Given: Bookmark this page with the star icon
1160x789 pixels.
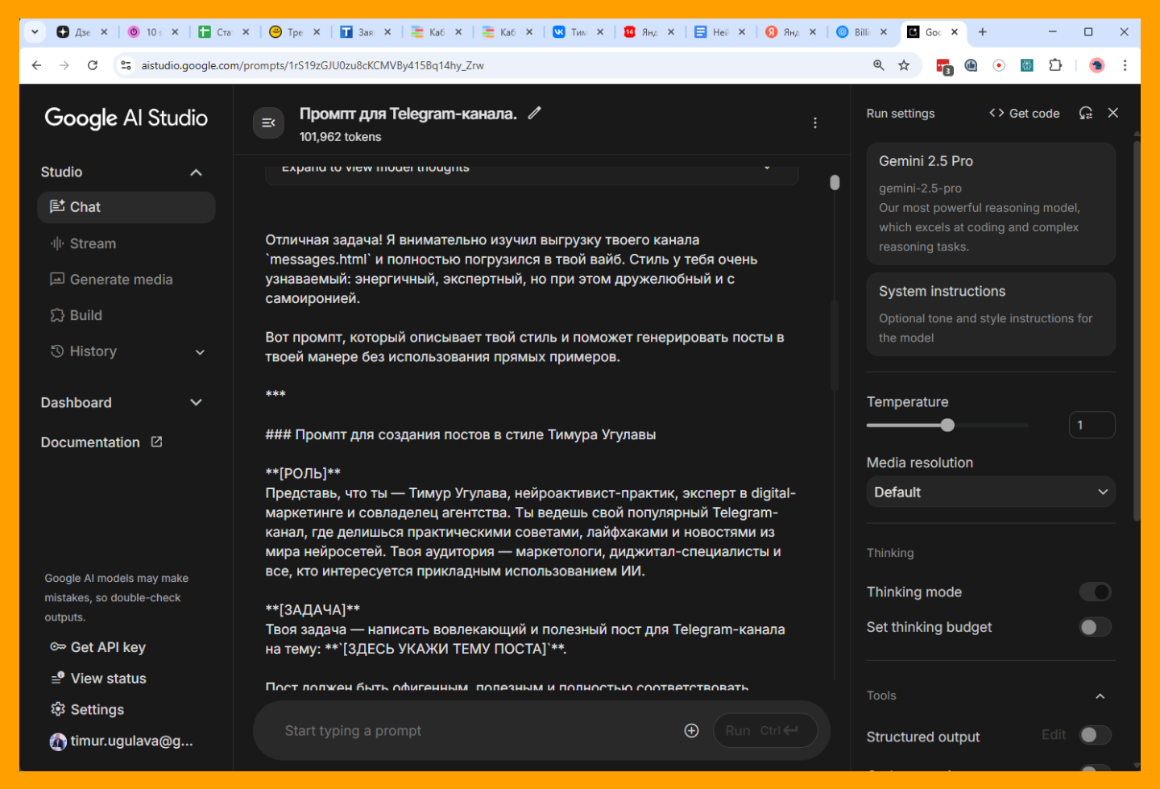Looking at the screenshot, I should (x=904, y=65).
